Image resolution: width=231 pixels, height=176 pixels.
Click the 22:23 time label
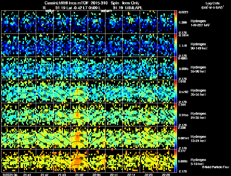pyautogui.click(x=148, y=175)
